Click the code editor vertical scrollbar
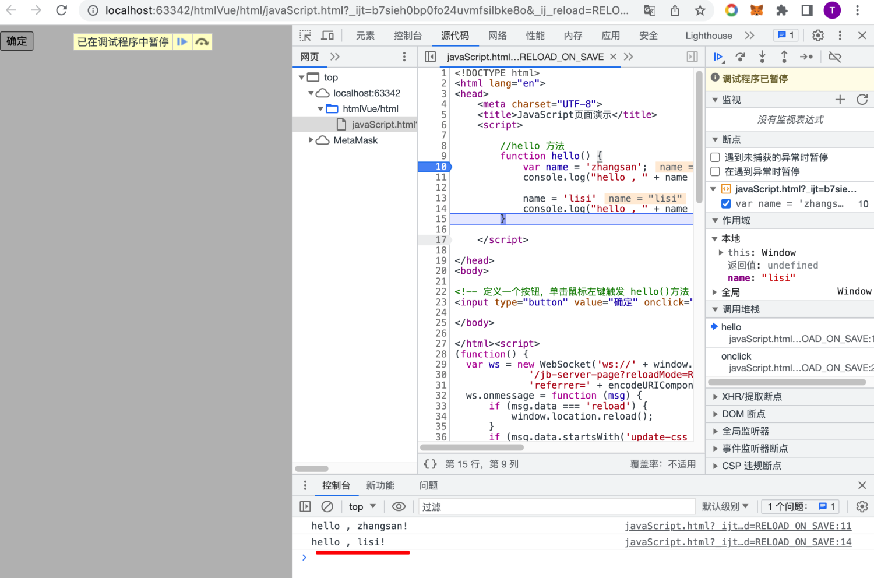The height and width of the screenshot is (578, 874). tap(699, 138)
